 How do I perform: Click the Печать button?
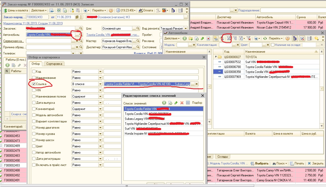coord(297,163)
